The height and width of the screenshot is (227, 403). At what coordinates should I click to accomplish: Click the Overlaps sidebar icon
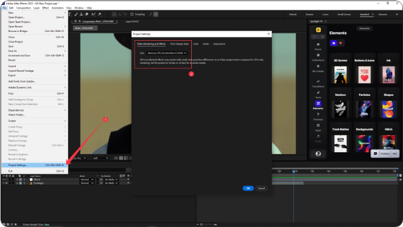(318, 115)
